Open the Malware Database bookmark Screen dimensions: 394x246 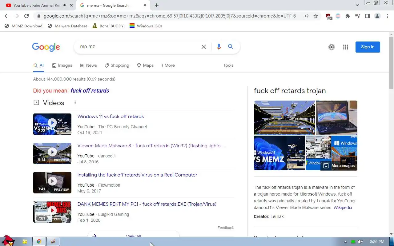tap(67, 26)
